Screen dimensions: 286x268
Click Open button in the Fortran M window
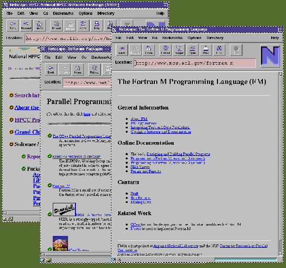coord(192,50)
